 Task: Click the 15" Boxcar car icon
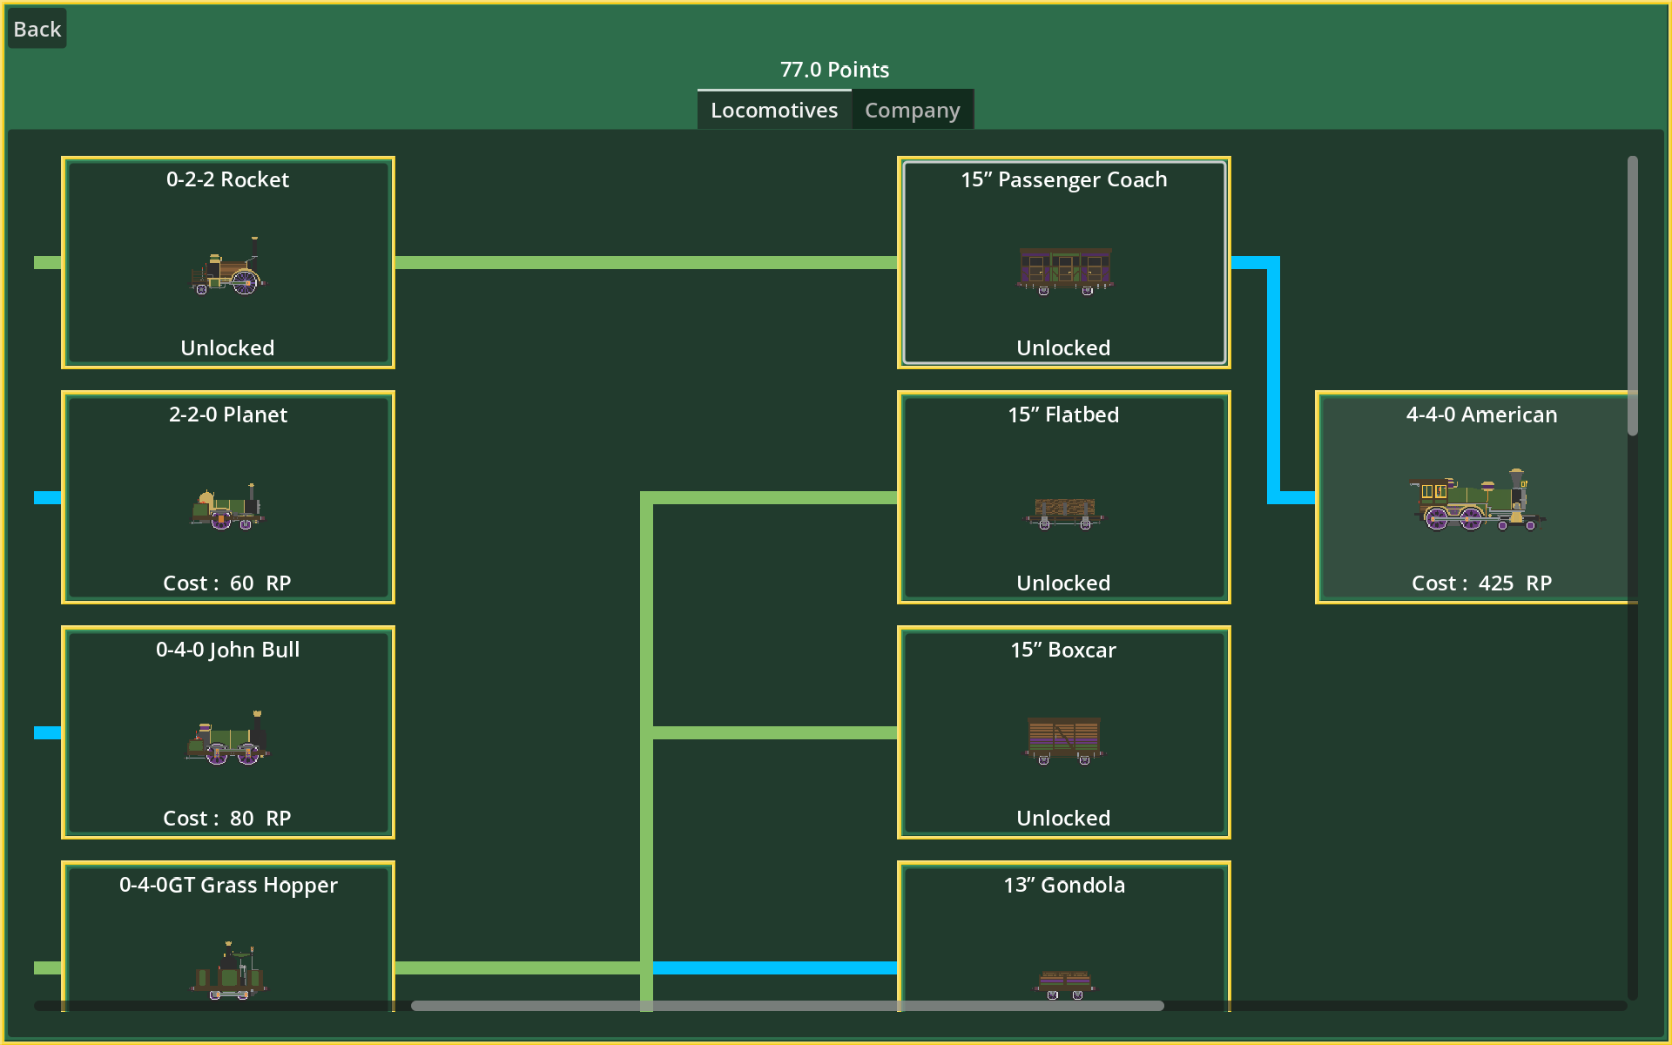pyautogui.click(x=1064, y=740)
